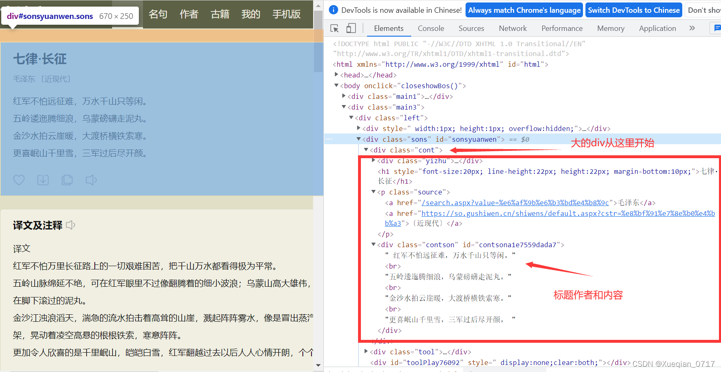Switch to the Memory tab
The height and width of the screenshot is (372, 721).
[x=611, y=28]
